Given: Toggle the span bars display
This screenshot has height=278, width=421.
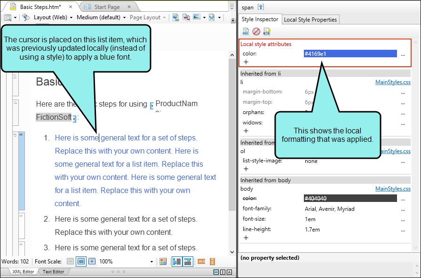Looking at the screenshot, I should pos(188,262).
